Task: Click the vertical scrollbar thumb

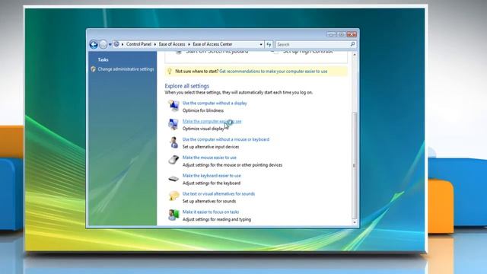Action: click(355, 165)
